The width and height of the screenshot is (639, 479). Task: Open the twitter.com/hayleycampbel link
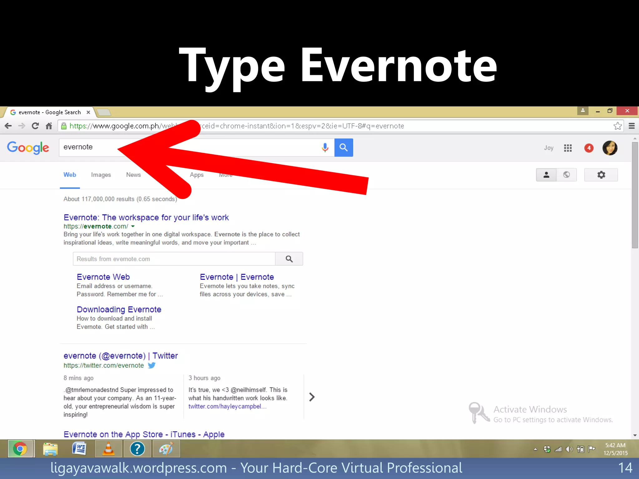[227, 406]
